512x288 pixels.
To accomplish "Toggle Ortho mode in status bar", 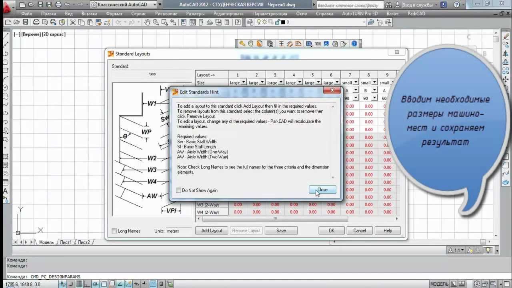I will (x=88, y=284).
